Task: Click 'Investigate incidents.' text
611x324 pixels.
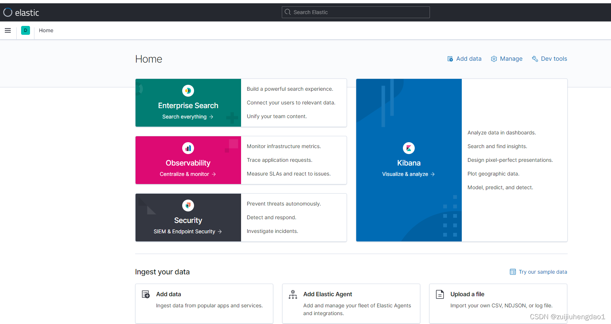Action: [x=272, y=231]
